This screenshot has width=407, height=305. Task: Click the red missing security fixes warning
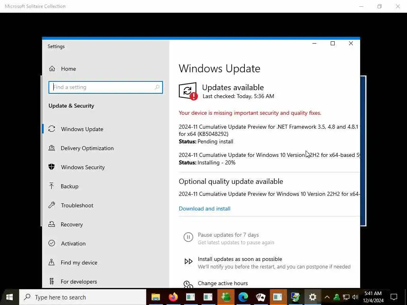[x=250, y=113]
